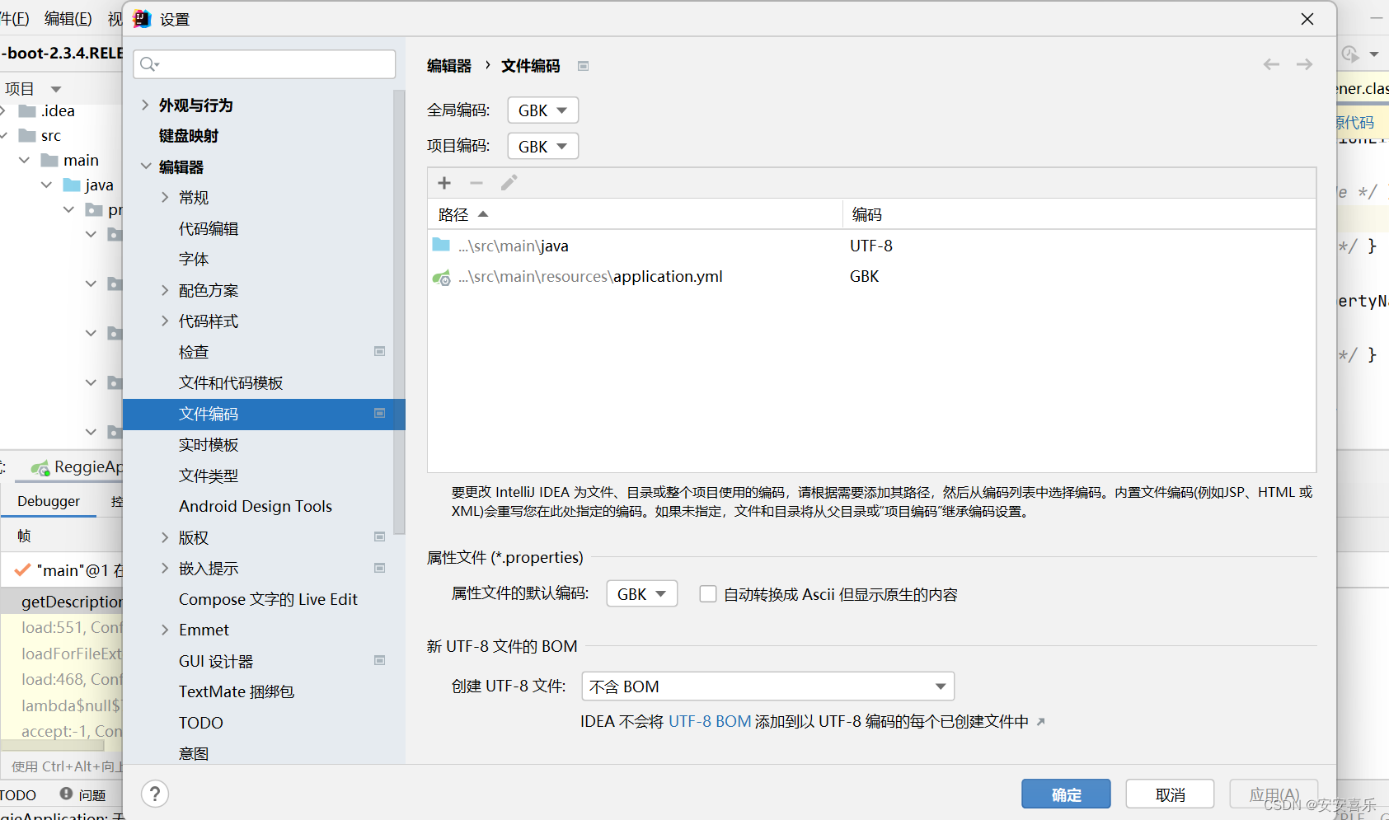
Task: Open the 不含 BOM dropdown
Action: (x=766, y=686)
